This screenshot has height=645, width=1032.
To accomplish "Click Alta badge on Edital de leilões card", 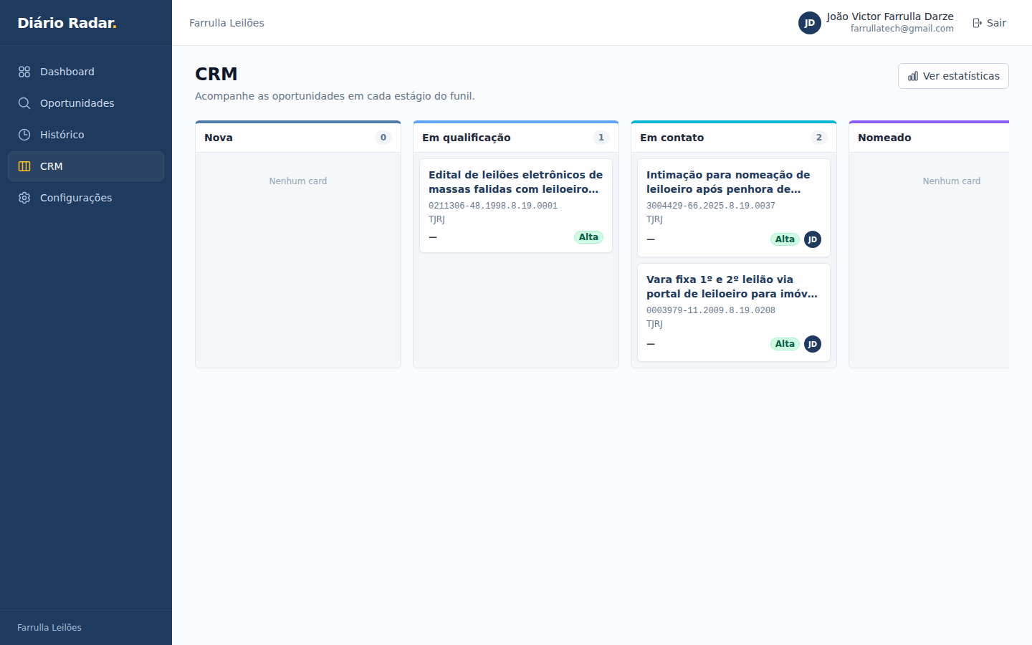I will (x=588, y=237).
